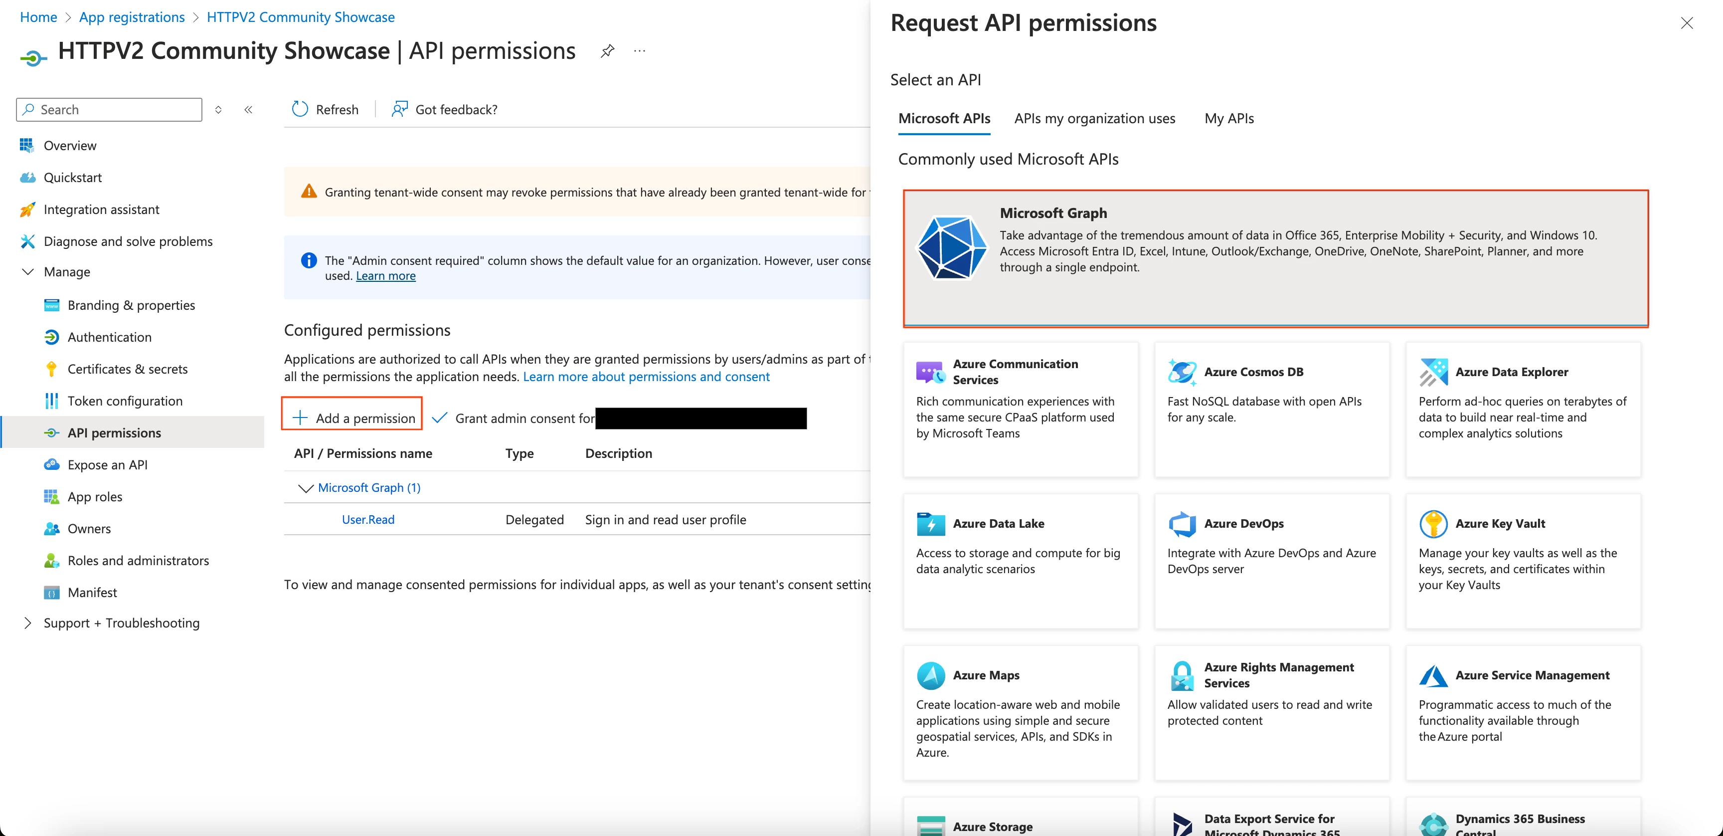1723x836 pixels.
Task: Click the Integration assistant rocket icon
Action: pyautogui.click(x=27, y=209)
